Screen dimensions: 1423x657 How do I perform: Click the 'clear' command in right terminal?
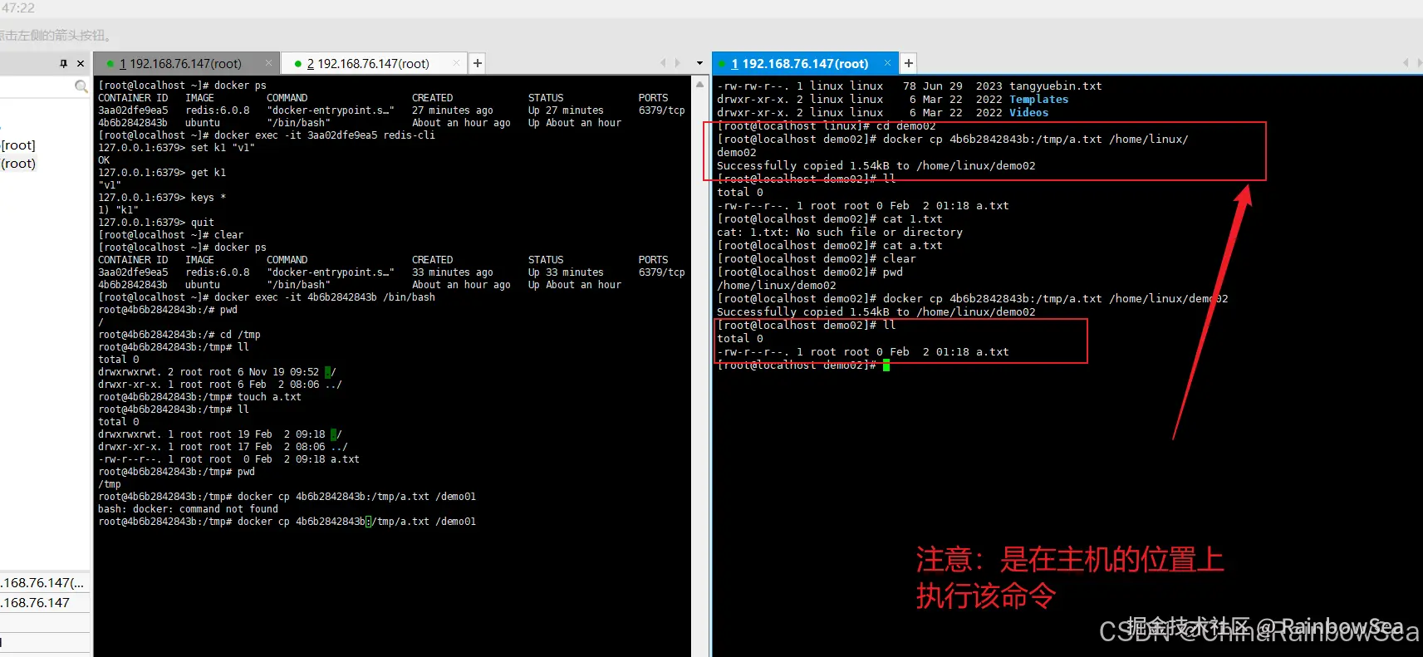coord(900,258)
